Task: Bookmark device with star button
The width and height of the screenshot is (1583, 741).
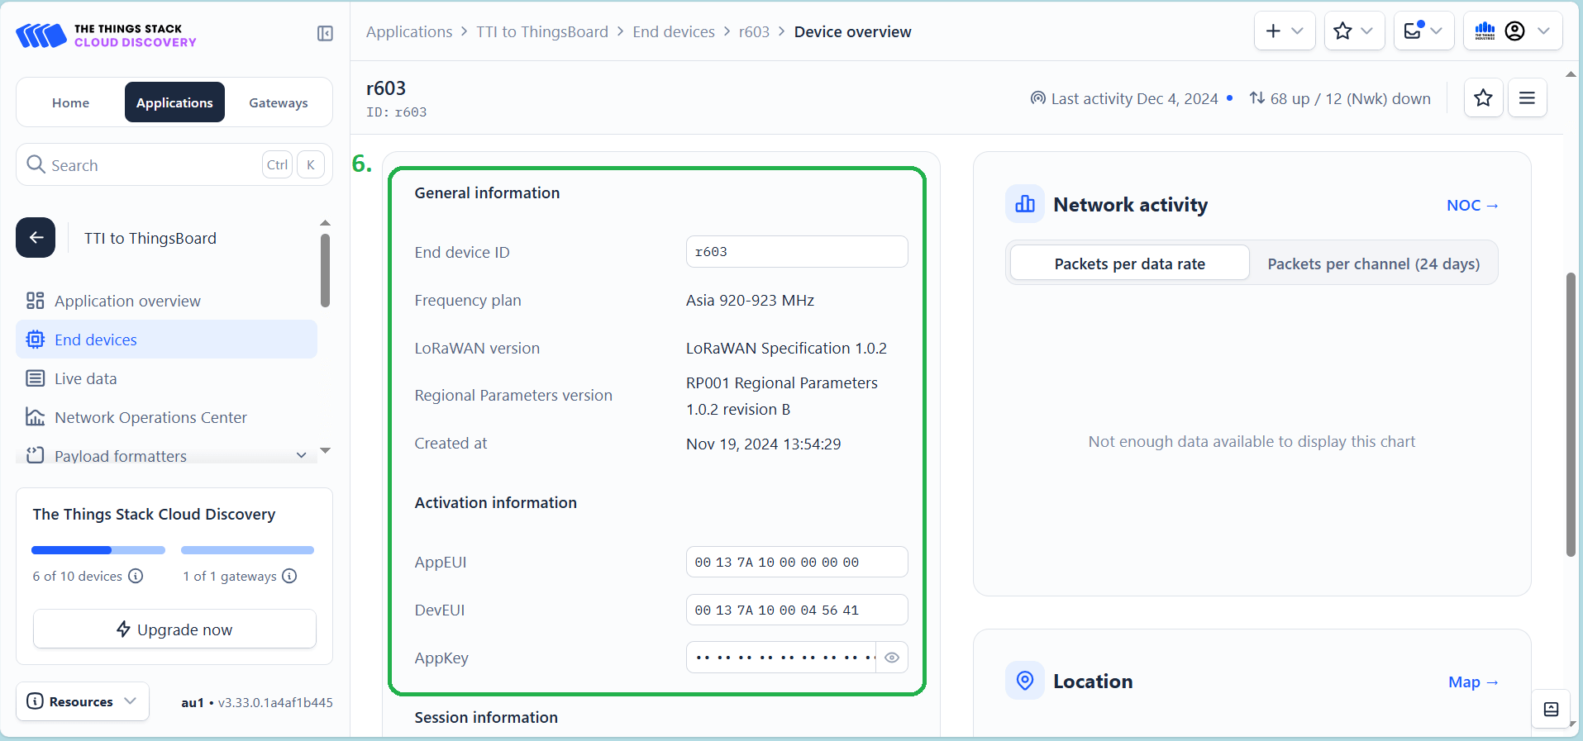Action: (x=1483, y=98)
